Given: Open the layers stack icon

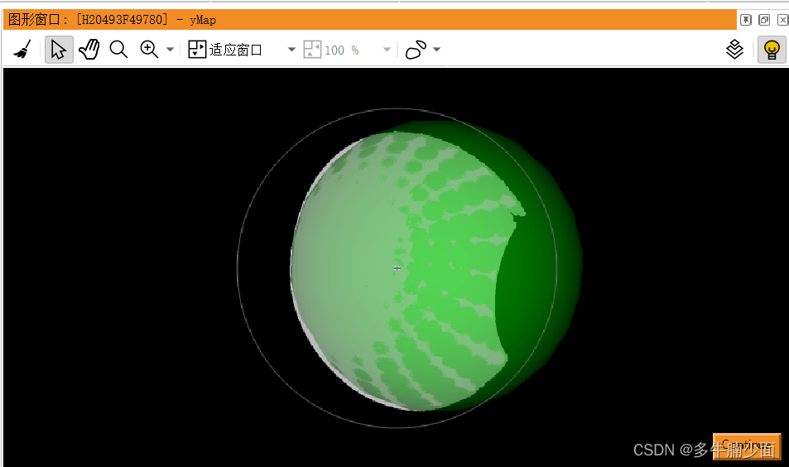Looking at the screenshot, I should pos(734,50).
